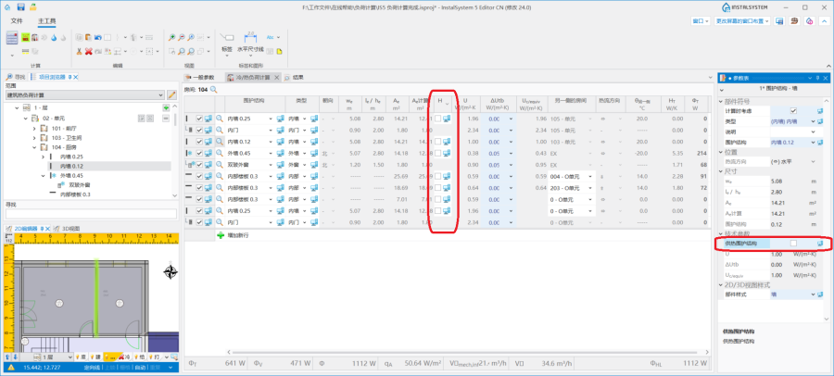Collapse the 104 kitchen tree node
834x376 pixels.
coord(34,146)
